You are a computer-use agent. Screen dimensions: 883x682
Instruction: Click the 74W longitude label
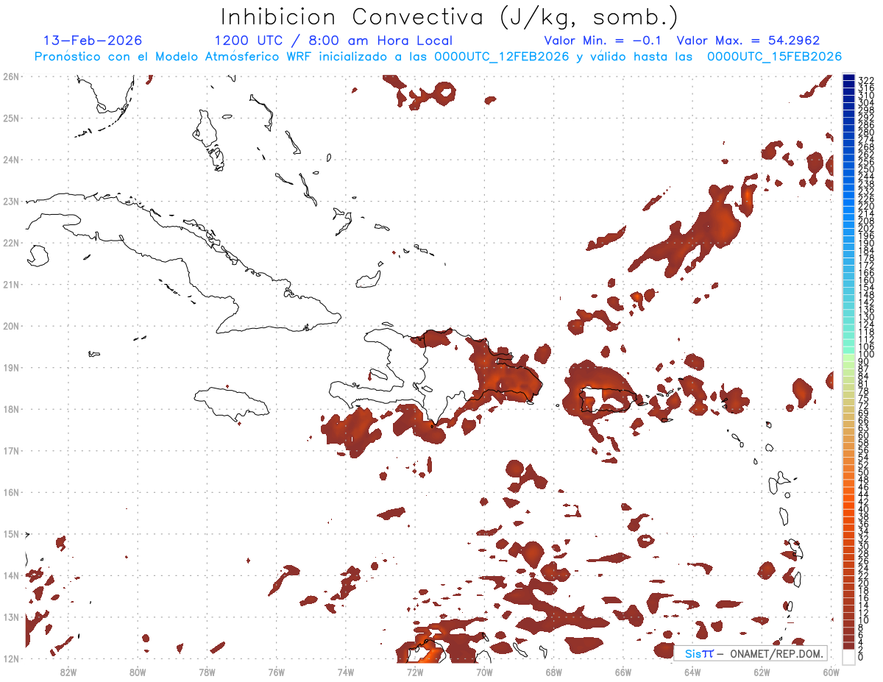(345, 671)
